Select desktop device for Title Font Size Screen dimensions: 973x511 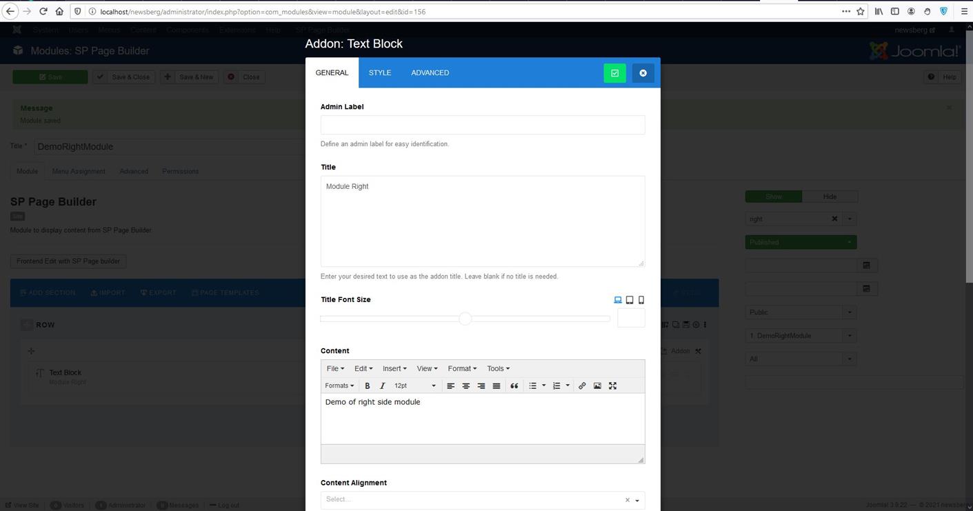(618, 300)
